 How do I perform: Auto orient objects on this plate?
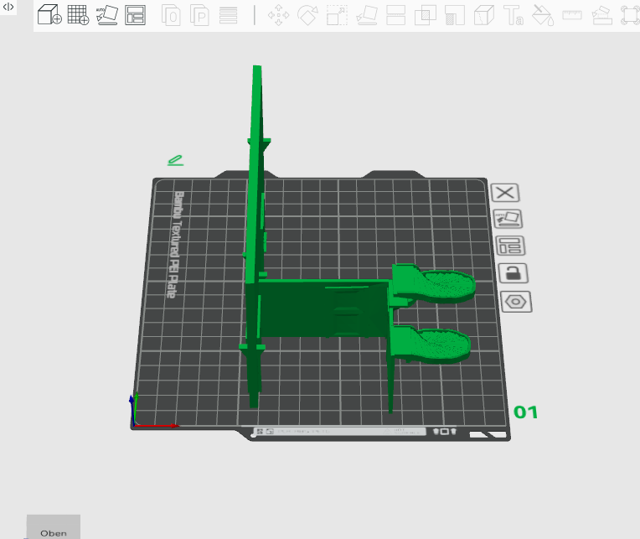(x=508, y=219)
